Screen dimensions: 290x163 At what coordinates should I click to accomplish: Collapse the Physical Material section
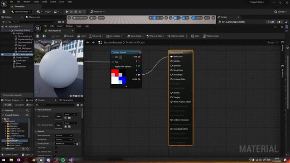36,110
